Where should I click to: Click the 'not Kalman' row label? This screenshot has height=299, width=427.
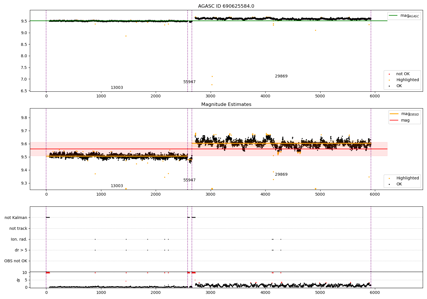[16, 218]
